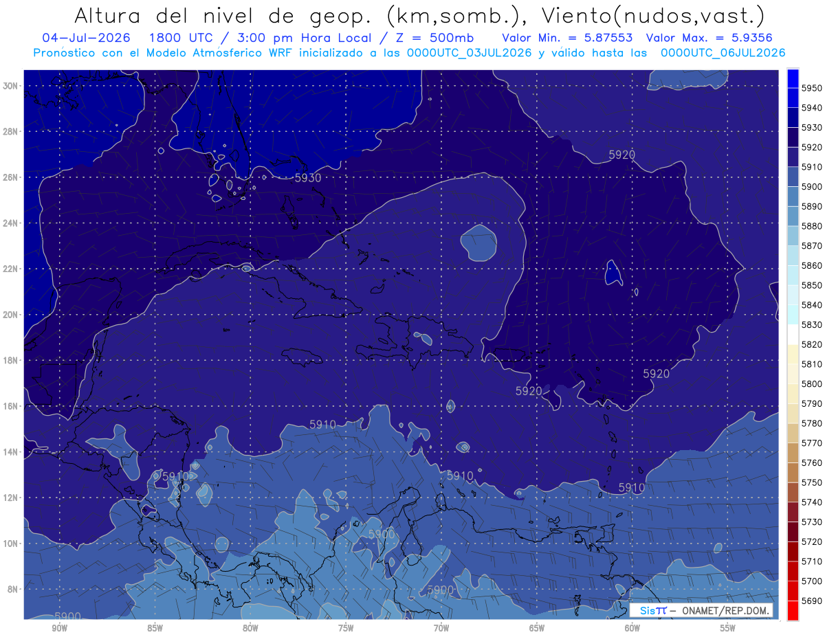Click the legend value 5790
The image size is (825, 637).
[x=812, y=403]
